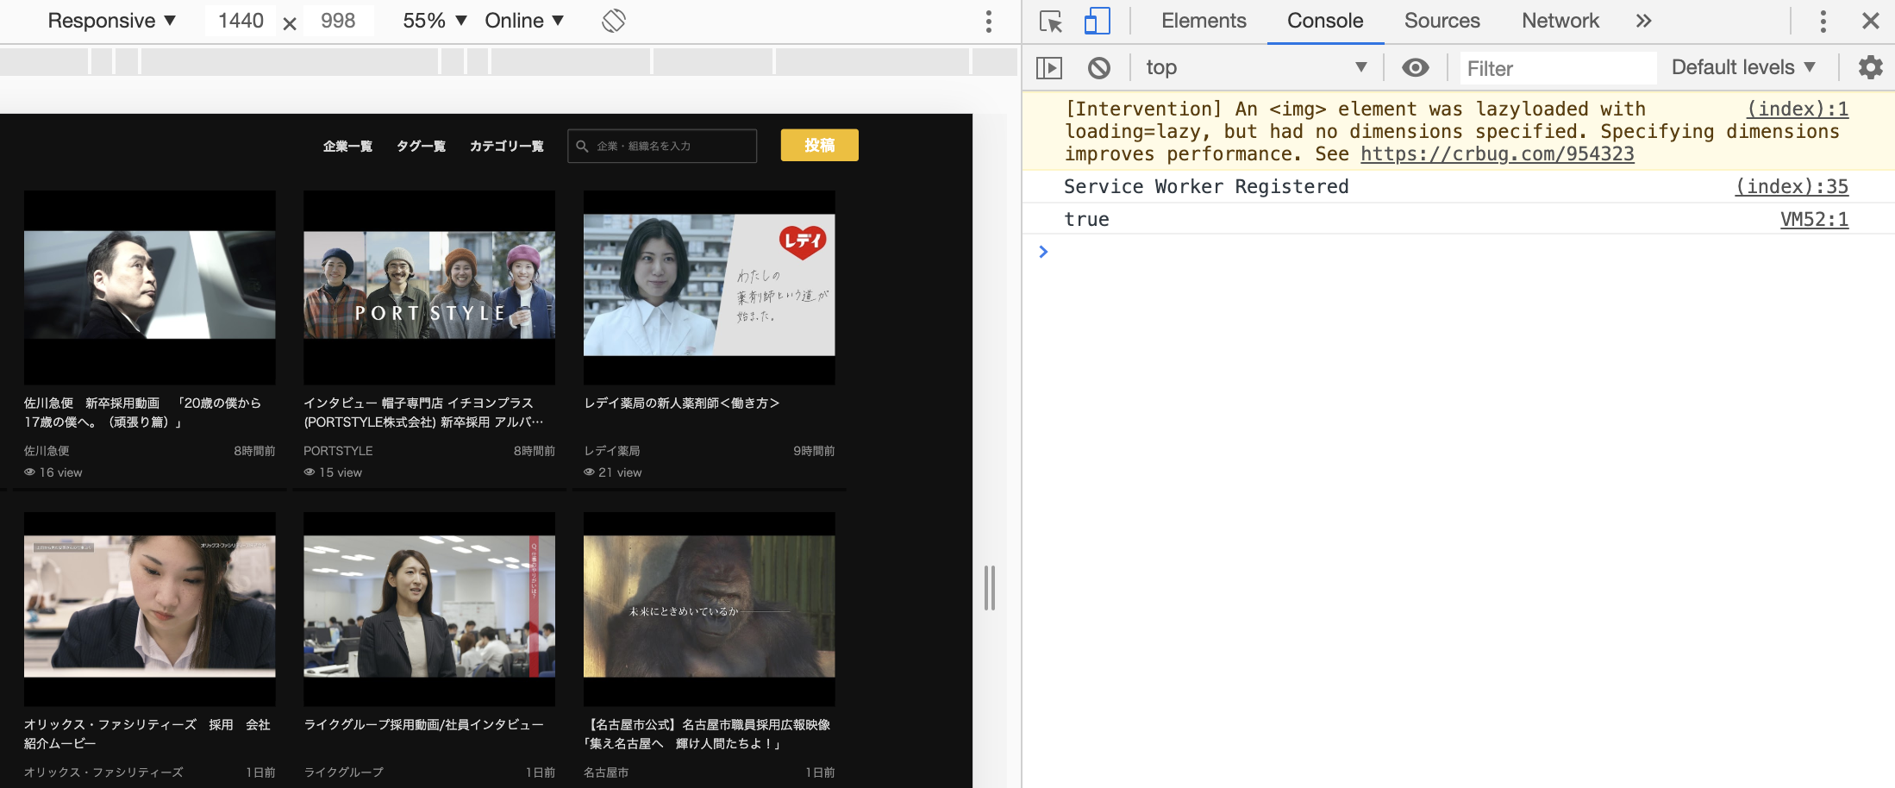The height and width of the screenshot is (788, 1895).
Task: Click the 'true' console output
Action: (1086, 219)
